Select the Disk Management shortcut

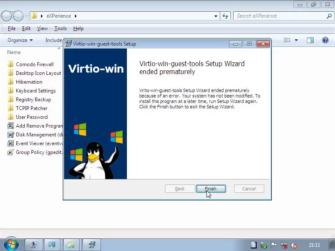click(39, 135)
